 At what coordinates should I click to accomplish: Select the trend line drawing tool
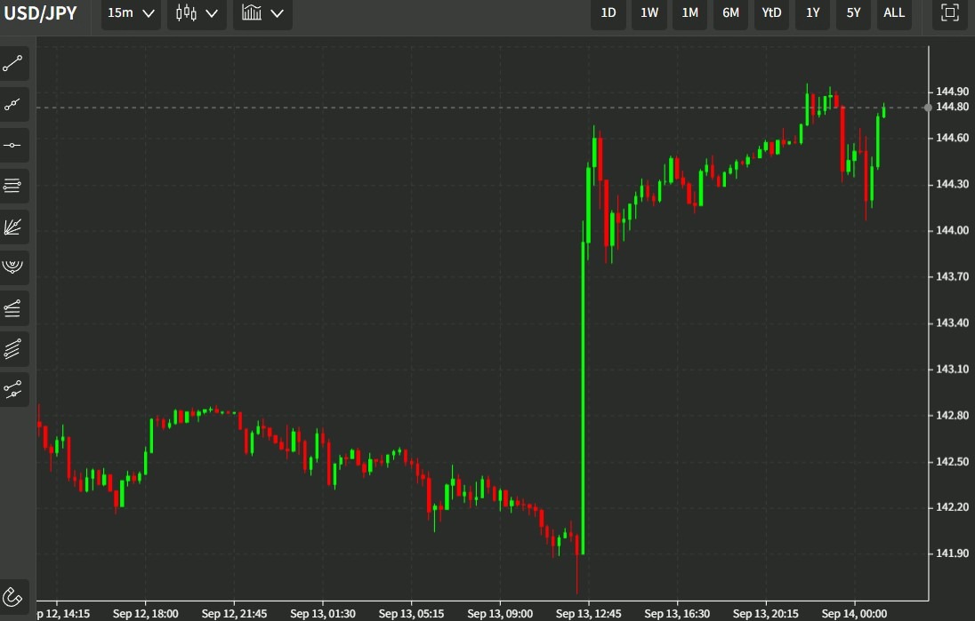point(13,63)
